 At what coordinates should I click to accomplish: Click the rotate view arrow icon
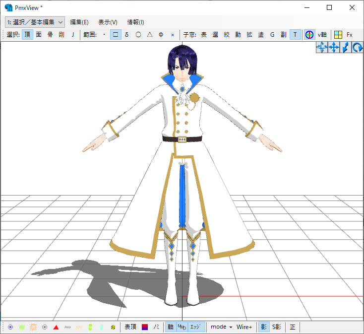coord(357,47)
